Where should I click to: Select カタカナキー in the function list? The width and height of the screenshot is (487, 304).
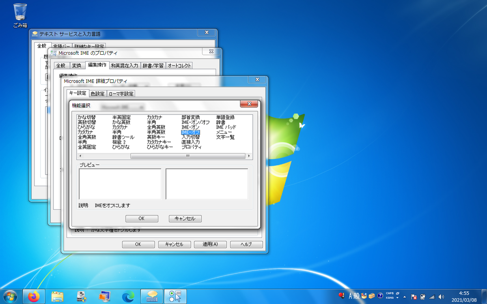click(x=159, y=142)
